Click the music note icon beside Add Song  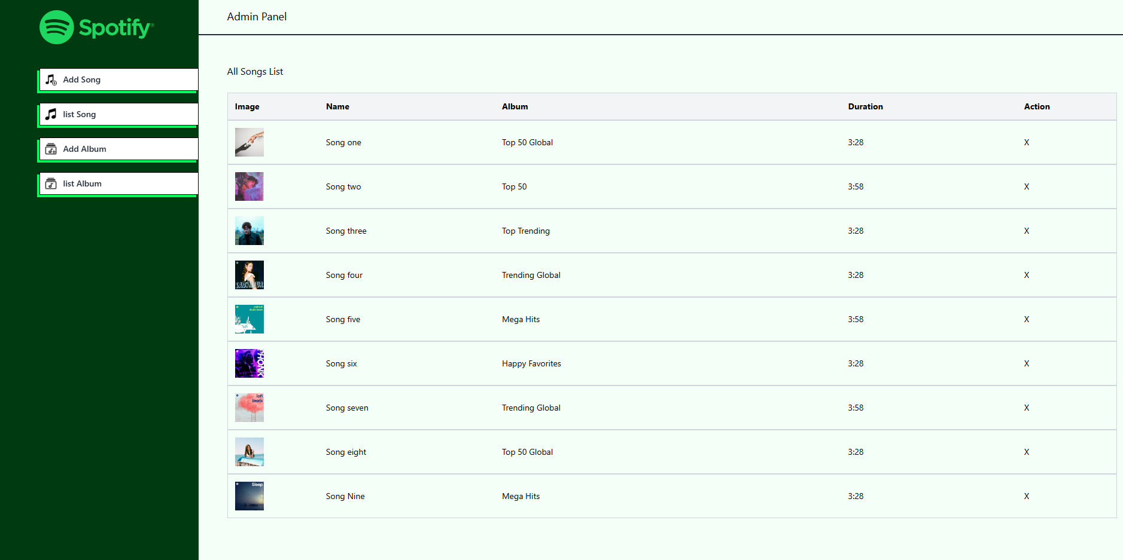point(51,79)
